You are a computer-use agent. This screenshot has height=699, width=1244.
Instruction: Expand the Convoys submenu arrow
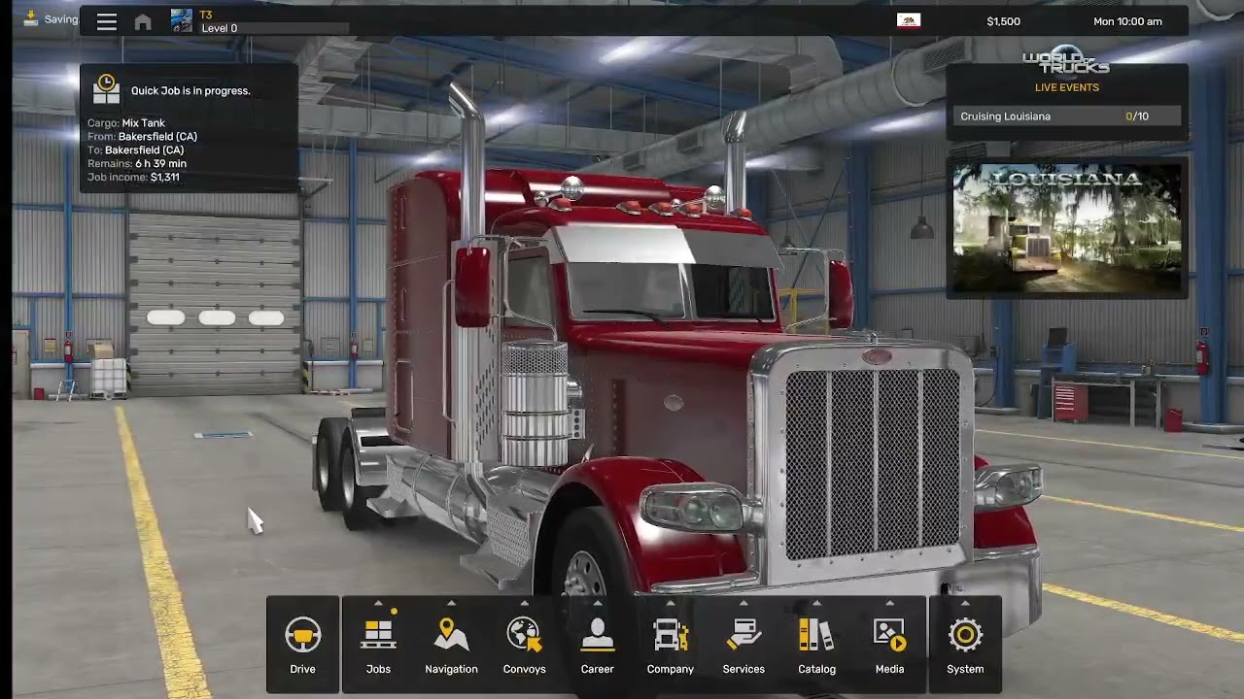point(524,603)
